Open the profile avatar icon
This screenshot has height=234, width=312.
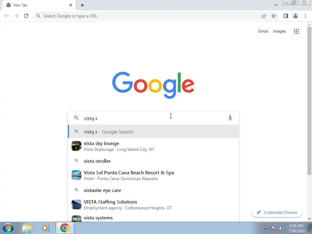pos(296,16)
